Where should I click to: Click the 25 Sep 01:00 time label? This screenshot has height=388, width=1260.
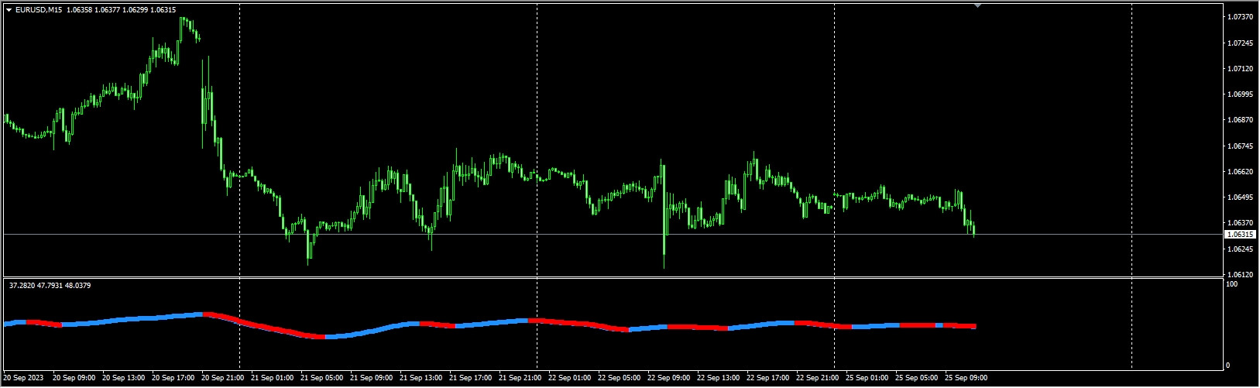tap(867, 378)
